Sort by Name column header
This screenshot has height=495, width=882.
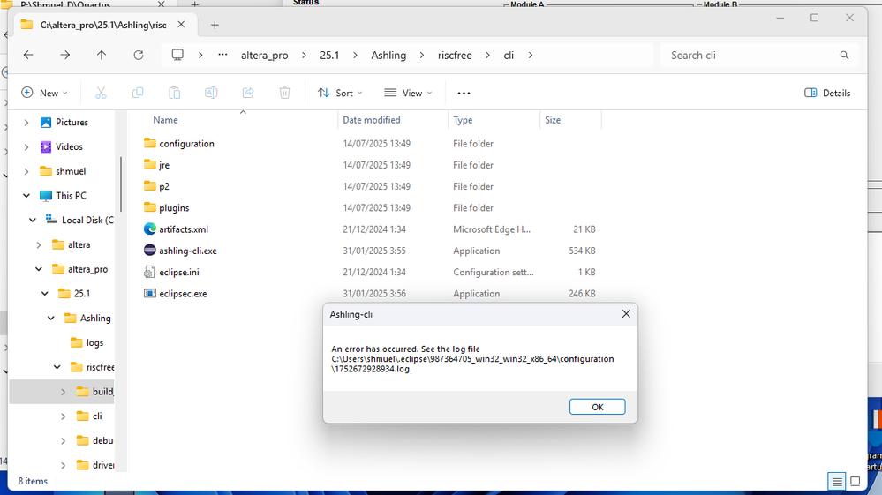[x=165, y=120]
